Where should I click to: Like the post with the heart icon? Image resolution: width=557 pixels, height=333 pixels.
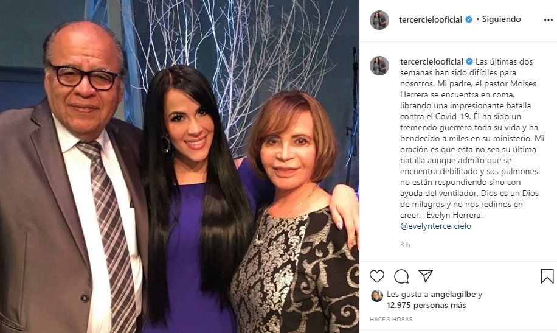(377, 276)
